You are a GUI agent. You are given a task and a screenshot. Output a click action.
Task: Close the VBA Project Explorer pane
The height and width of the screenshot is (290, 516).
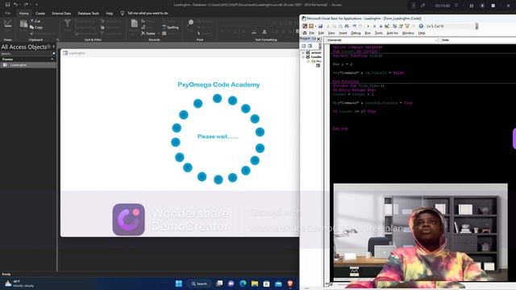click(318, 39)
